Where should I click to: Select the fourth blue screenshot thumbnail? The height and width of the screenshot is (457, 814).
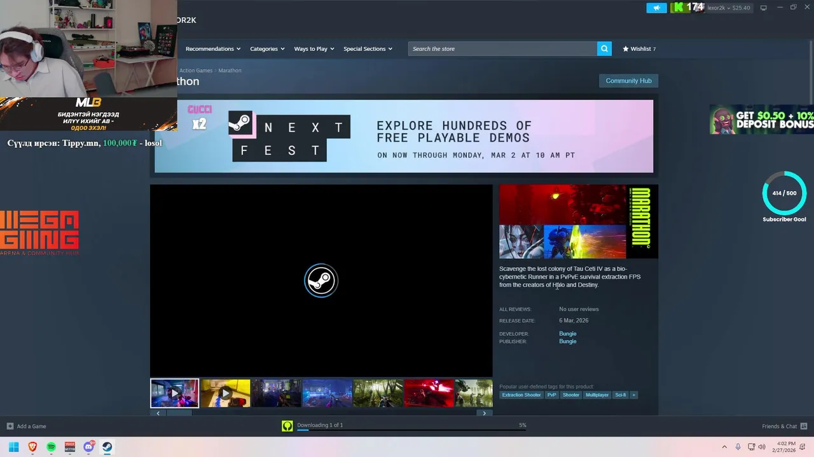(x=327, y=394)
